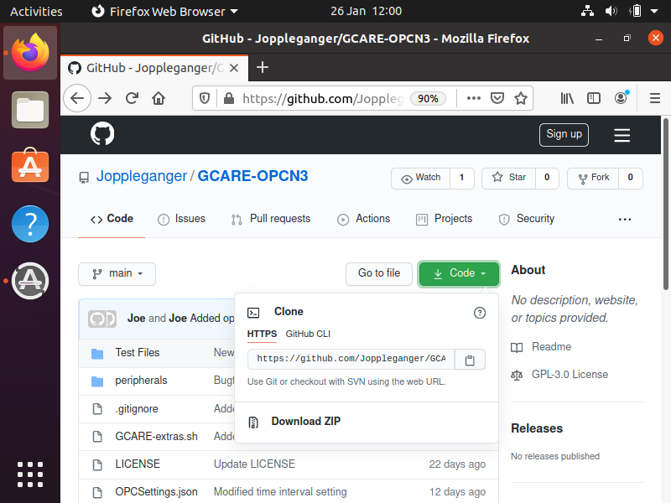Open the Test Files folder
671x503 pixels.
pos(137,352)
